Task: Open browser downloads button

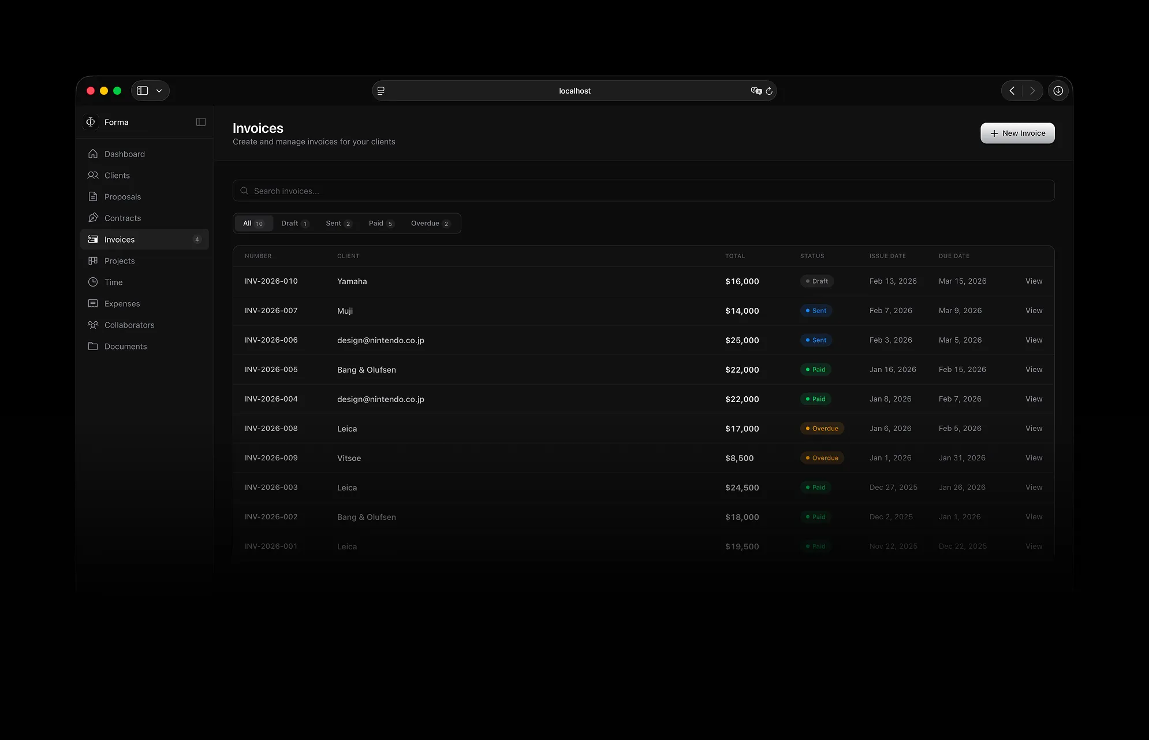Action: 1058,91
